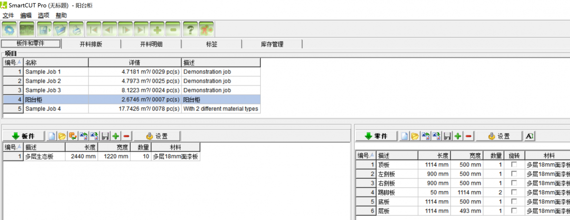Viewport: 570px width, 220px height.
Task: Click the green plus icon in main toolbar
Action: click(x=157, y=30)
